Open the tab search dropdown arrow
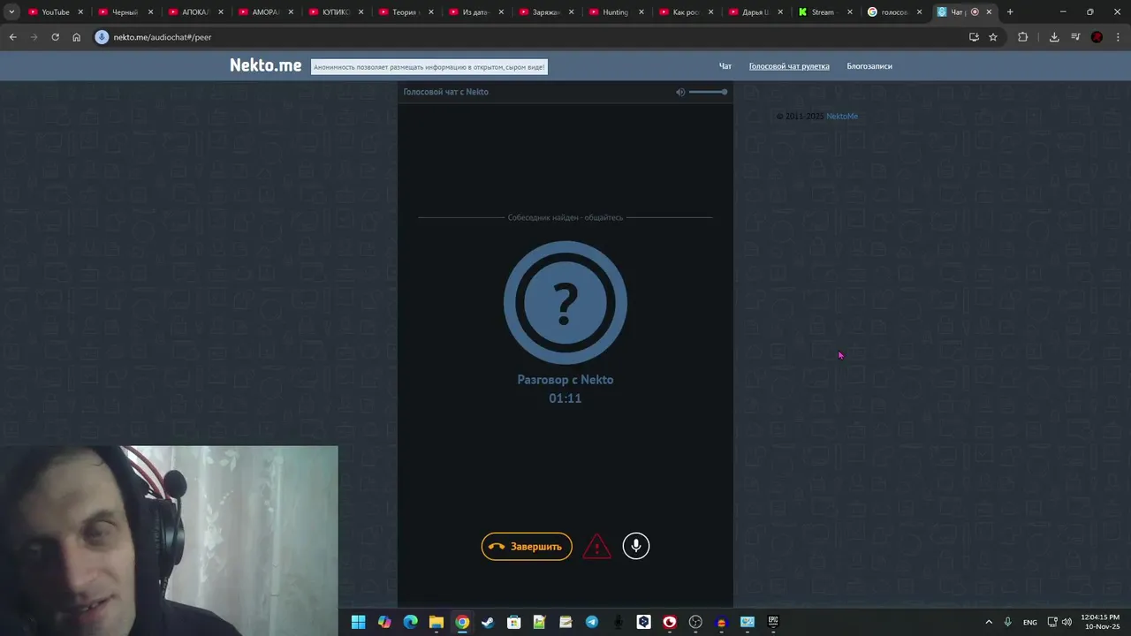1131x636 pixels. [x=11, y=12]
